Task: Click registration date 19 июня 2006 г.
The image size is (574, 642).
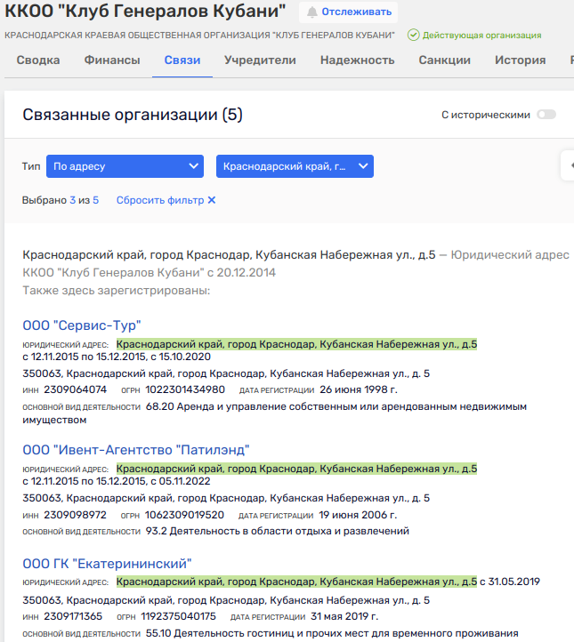Action: 358,515
